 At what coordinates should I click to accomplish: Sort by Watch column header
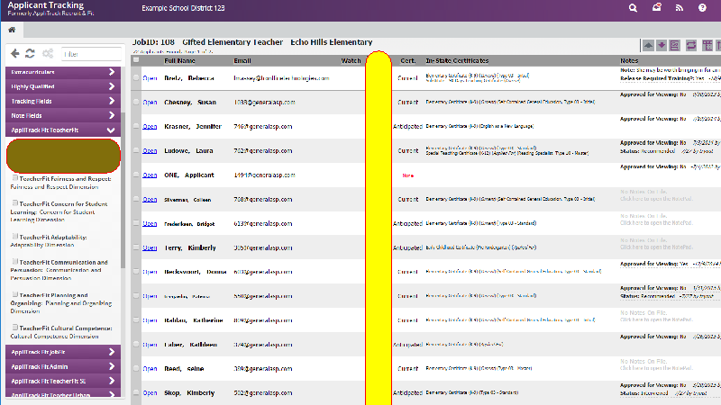pyautogui.click(x=351, y=60)
